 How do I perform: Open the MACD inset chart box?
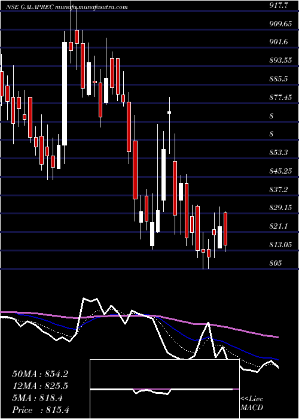(x=164, y=389)
